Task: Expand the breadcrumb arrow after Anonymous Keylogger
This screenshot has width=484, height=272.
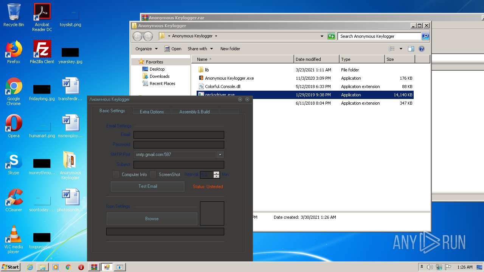Action: point(216,36)
